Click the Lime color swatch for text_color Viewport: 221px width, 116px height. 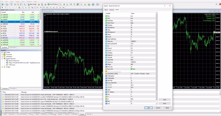click(131, 69)
